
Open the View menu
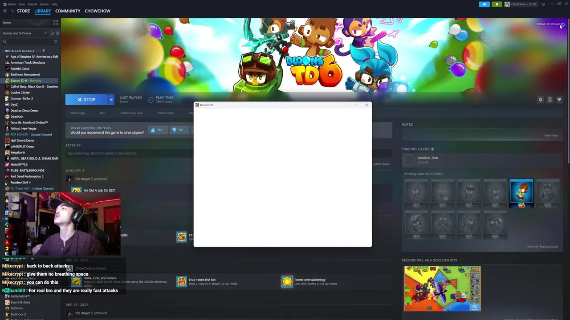tap(22, 4)
